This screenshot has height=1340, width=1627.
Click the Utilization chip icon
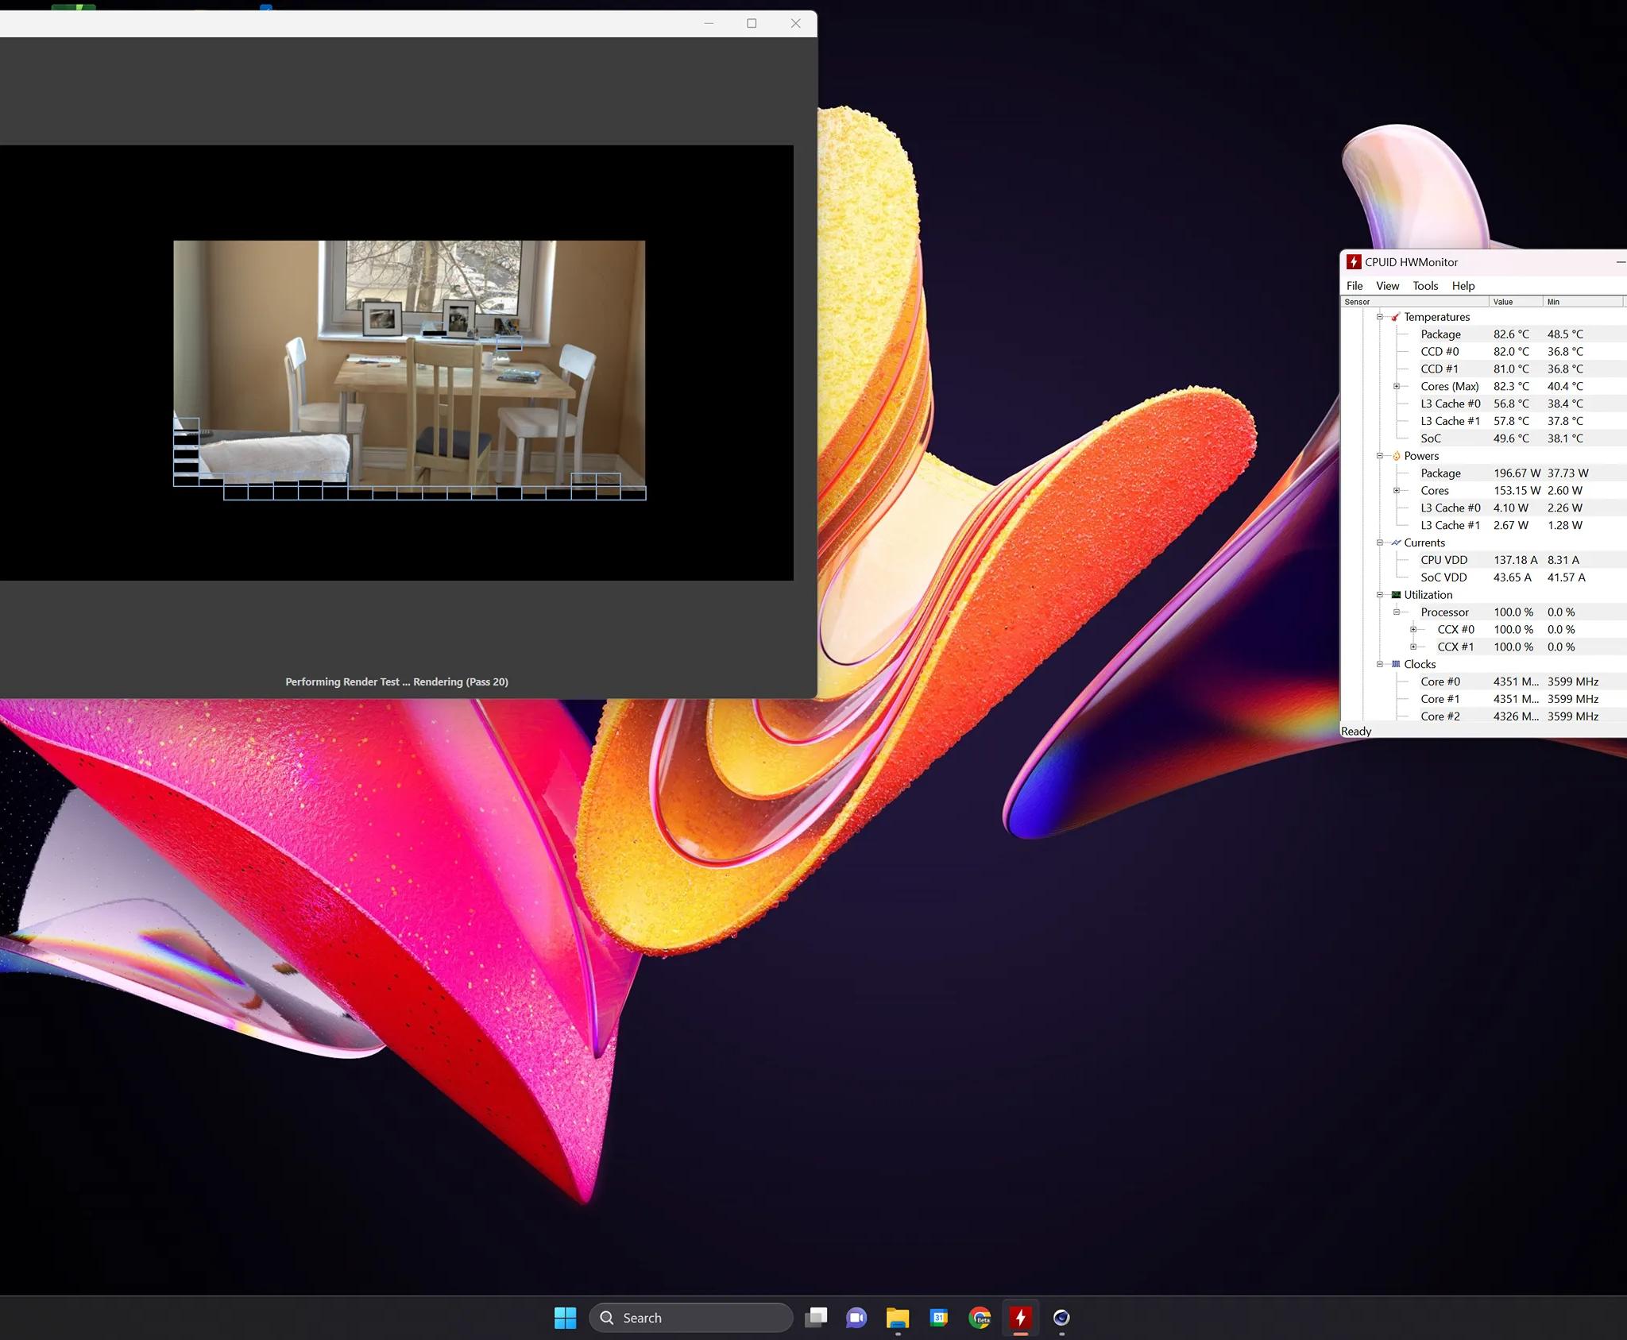(x=1396, y=595)
